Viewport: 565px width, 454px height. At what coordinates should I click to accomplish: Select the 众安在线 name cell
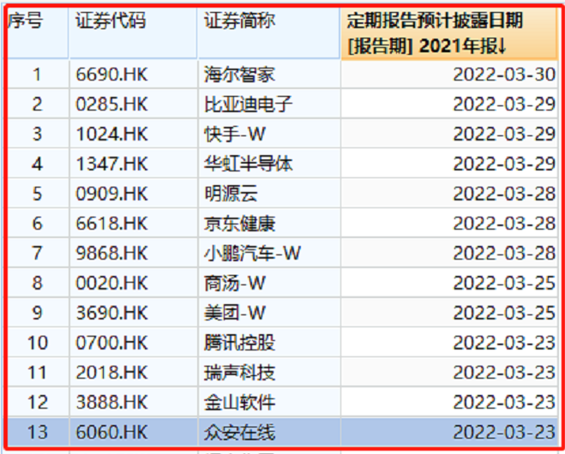269,432
